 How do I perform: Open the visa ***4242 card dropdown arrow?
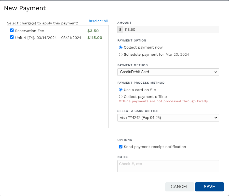coord(215,118)
